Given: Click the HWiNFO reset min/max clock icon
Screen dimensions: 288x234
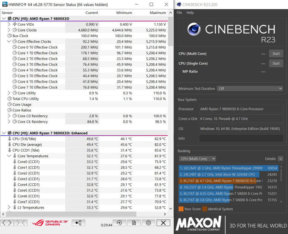Looking at the screenshot, I should (119, 223).
